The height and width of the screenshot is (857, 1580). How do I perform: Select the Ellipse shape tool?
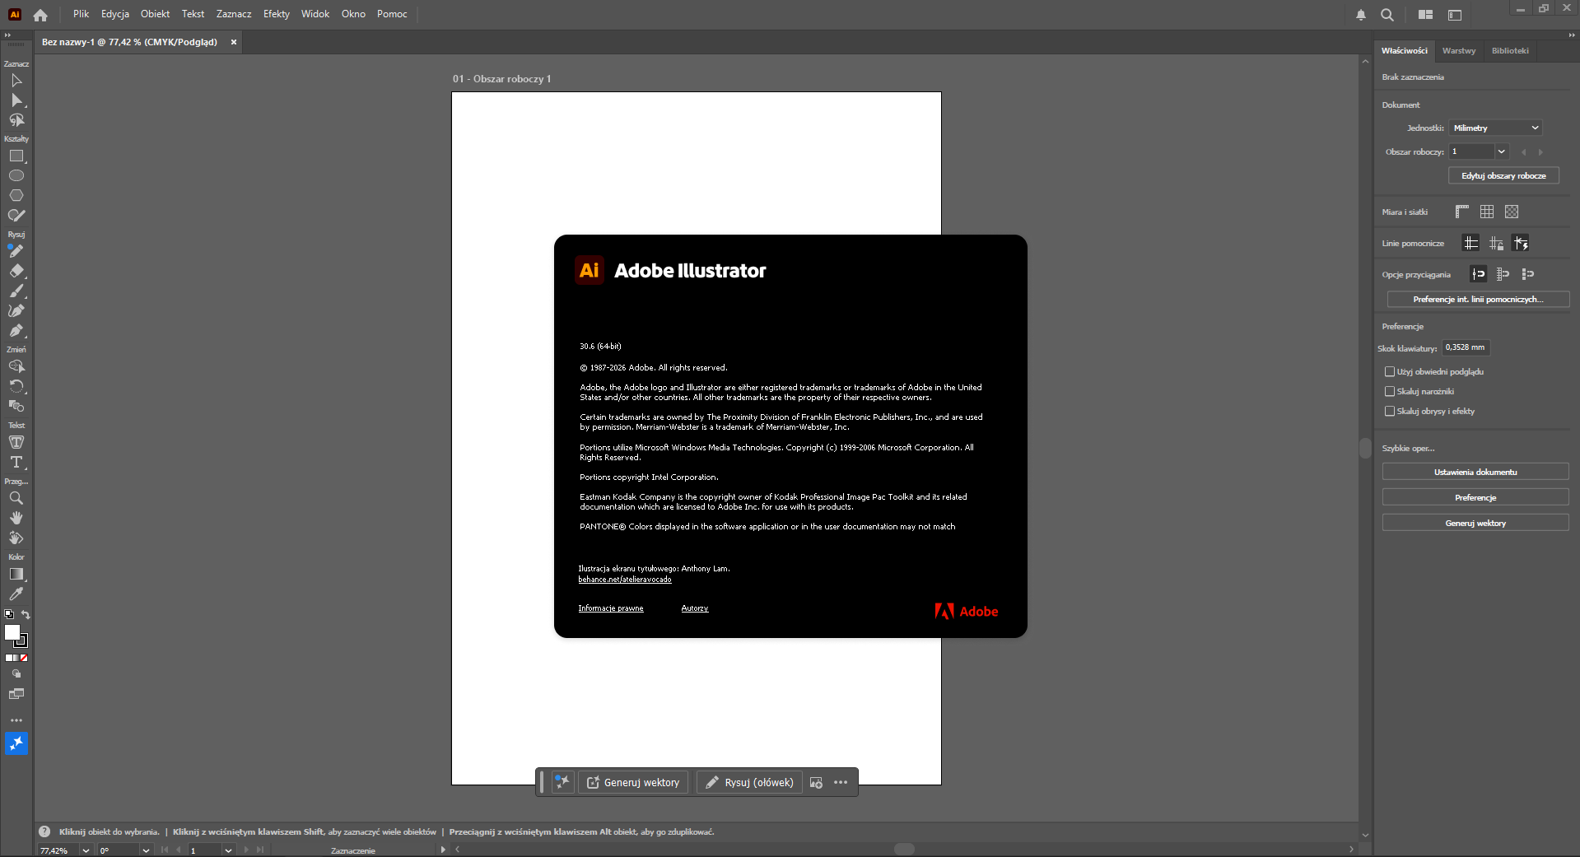[x=16, y=175]
